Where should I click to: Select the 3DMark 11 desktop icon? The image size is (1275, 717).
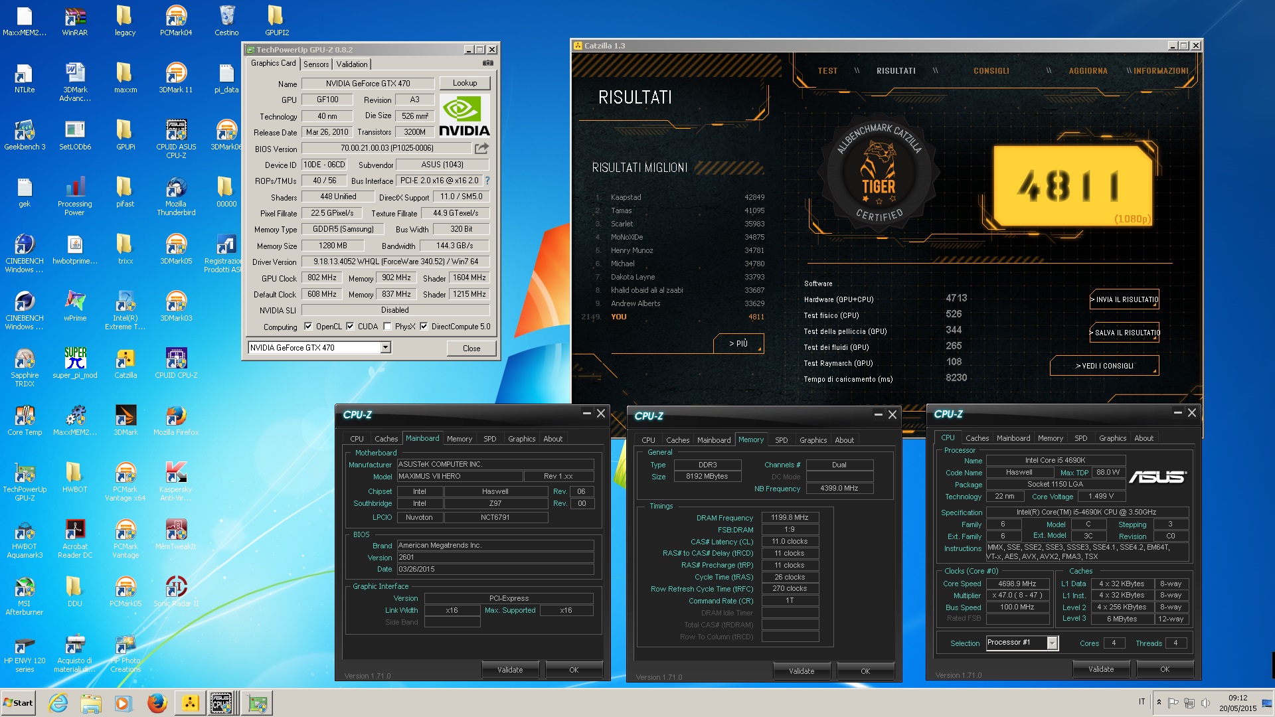[176, 78]
